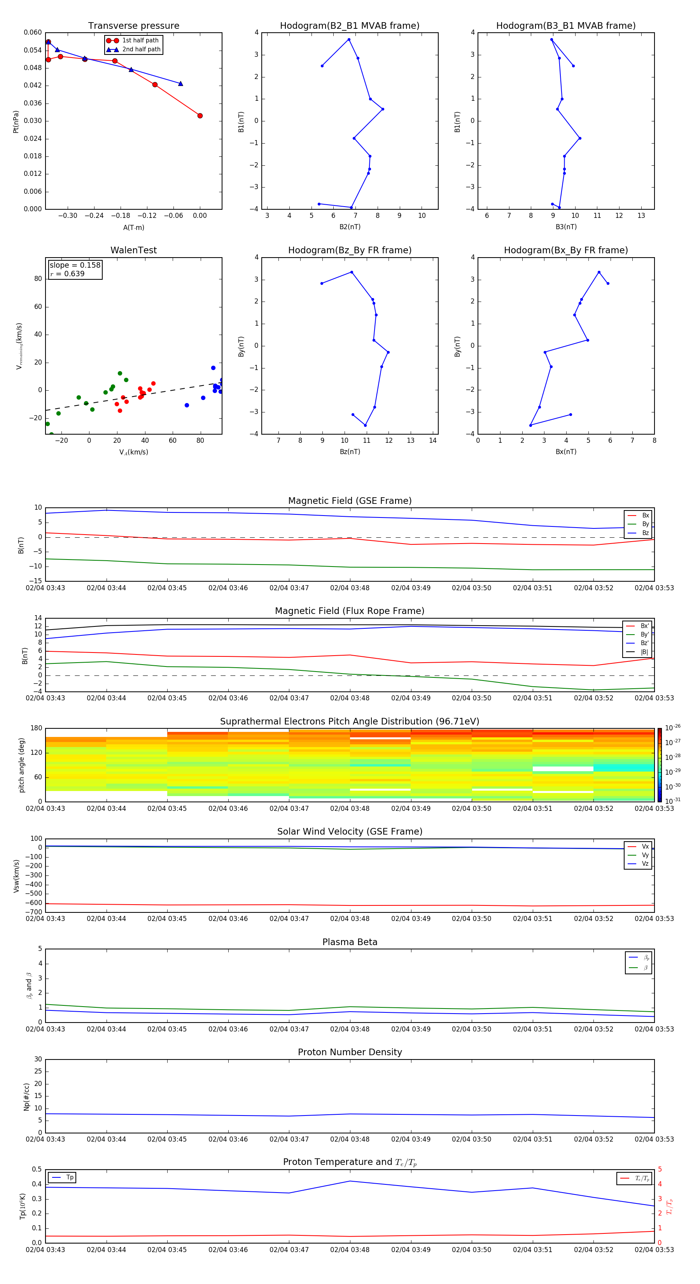Image resolution: width=700 pixels, height=1284 pixels.
Task: Click the 'B3(nT)' x-axis label
Action: point(566,227)
